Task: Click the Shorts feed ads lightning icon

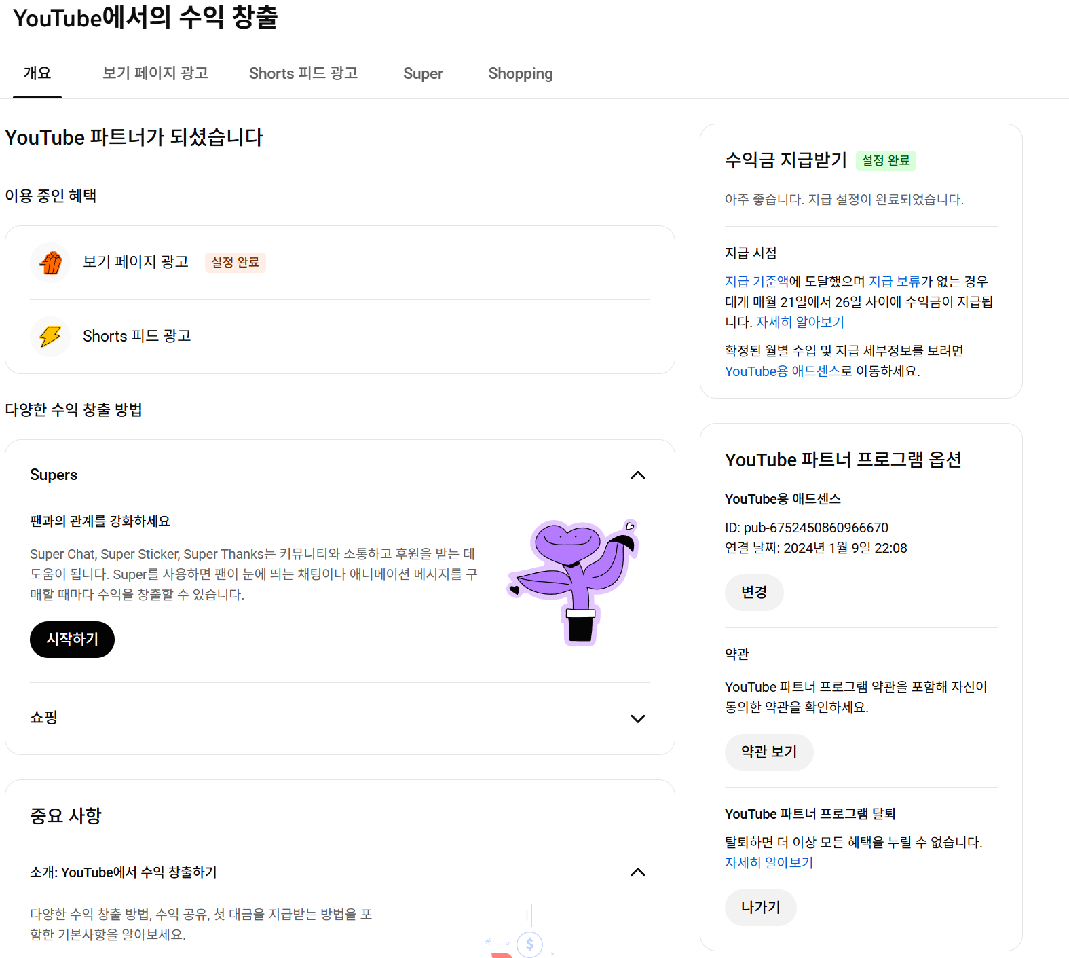Action: pyautogui.click(x=50, y=337)
